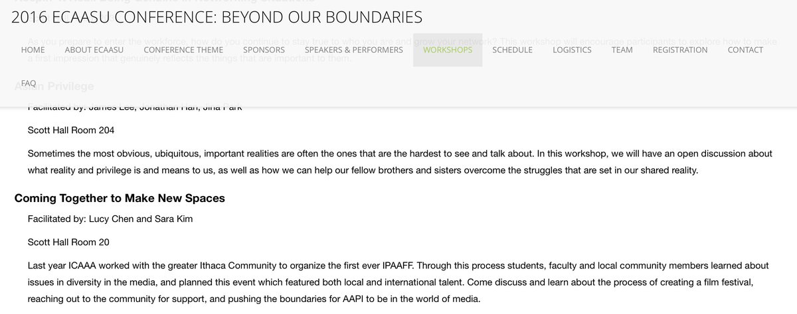Open the SCHEDULE page
Image resolution: width=797 pixels, height=314 pixels.
click(x=513, y=50)
